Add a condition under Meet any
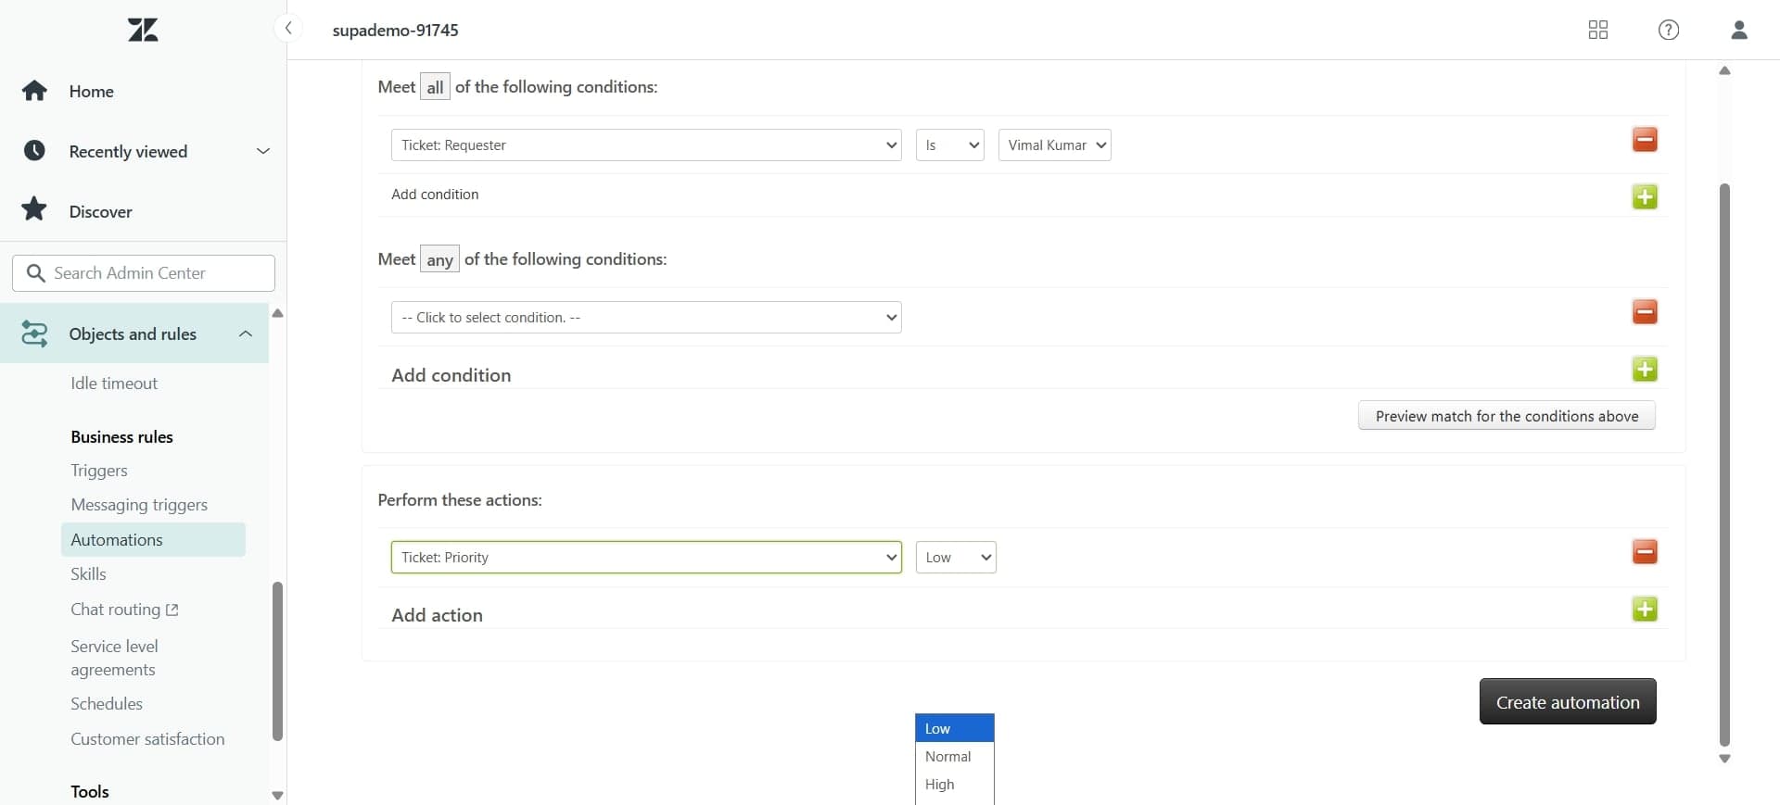The image size is (1780, 805). point(1645,369)
